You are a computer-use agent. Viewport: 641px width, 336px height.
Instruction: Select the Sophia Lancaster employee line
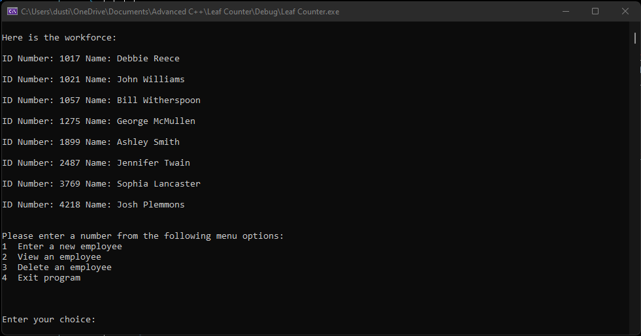coord(101,184)
